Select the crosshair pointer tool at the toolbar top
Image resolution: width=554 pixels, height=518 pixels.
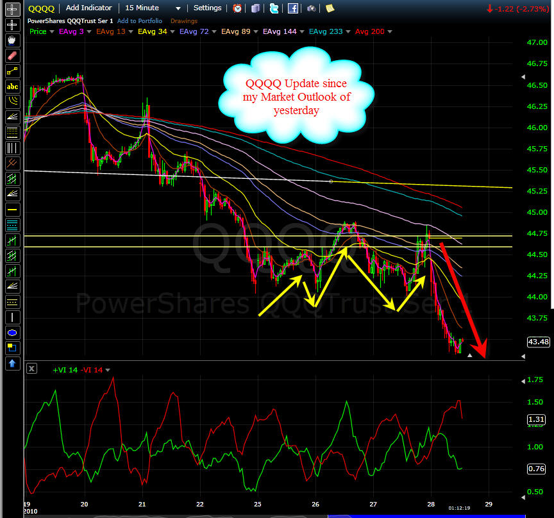coord(12,10)
